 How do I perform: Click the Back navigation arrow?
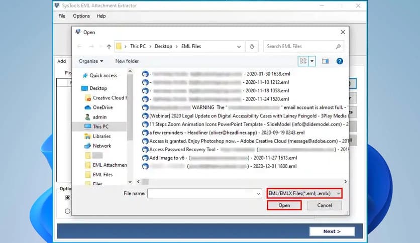(x=79, y=47)
